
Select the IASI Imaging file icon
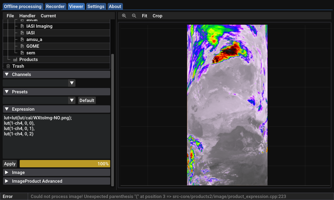22,26
